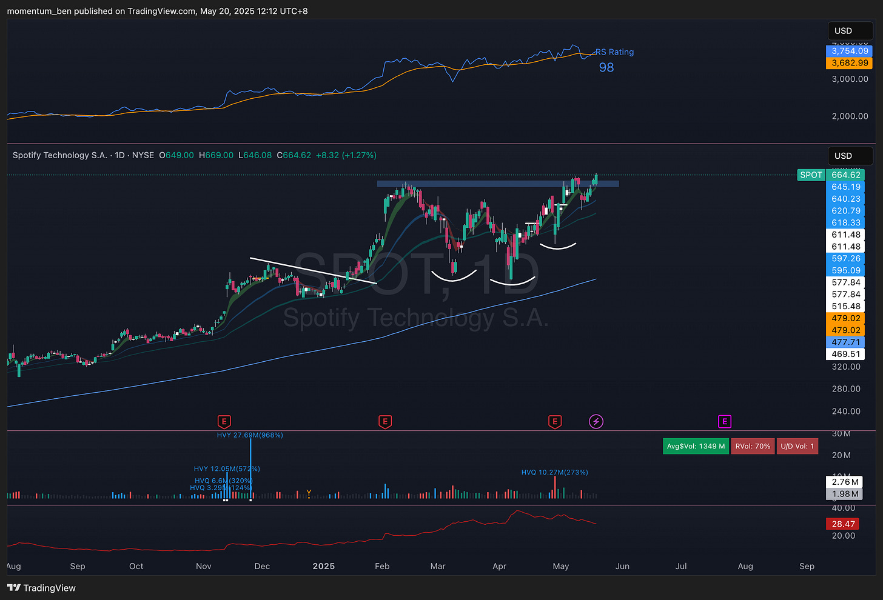The height and width of the screenshot is (600, 883).
Task: Click the 2.76 M volume label
Action: point(845,482)
